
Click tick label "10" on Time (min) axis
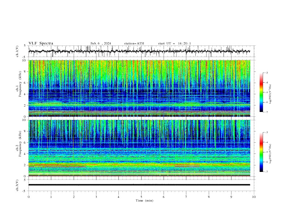click(x=254, y=197)
